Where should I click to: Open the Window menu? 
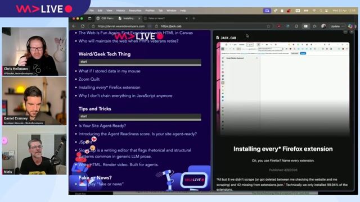point(172,11)
